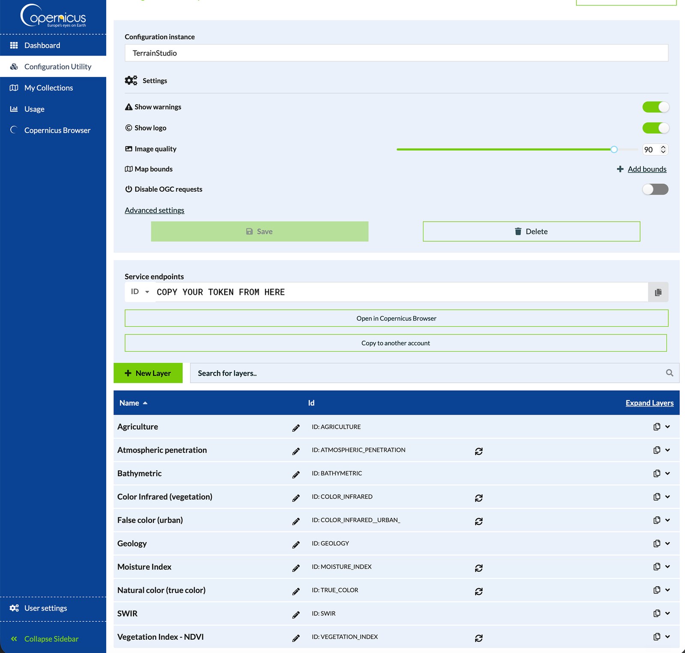Open Dashboard in the sidebar

point(53,45)
